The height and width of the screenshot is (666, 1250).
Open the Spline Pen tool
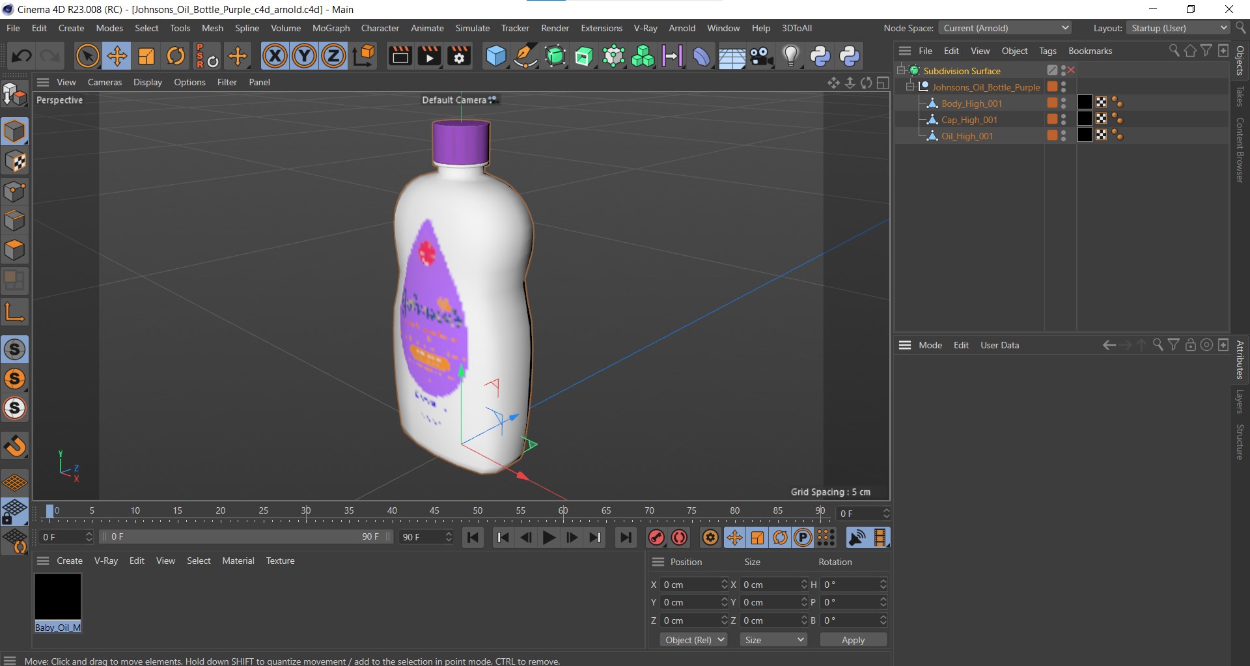click(x=525, y=56)
